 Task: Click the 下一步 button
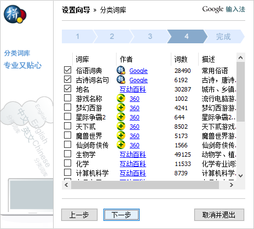click(122, 215)
